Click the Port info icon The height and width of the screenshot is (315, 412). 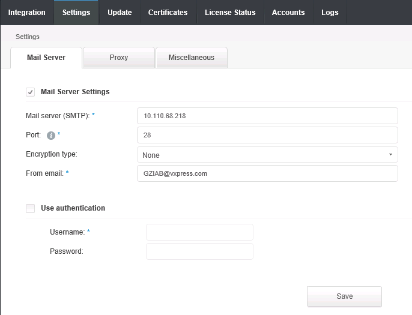click(51, 136)
